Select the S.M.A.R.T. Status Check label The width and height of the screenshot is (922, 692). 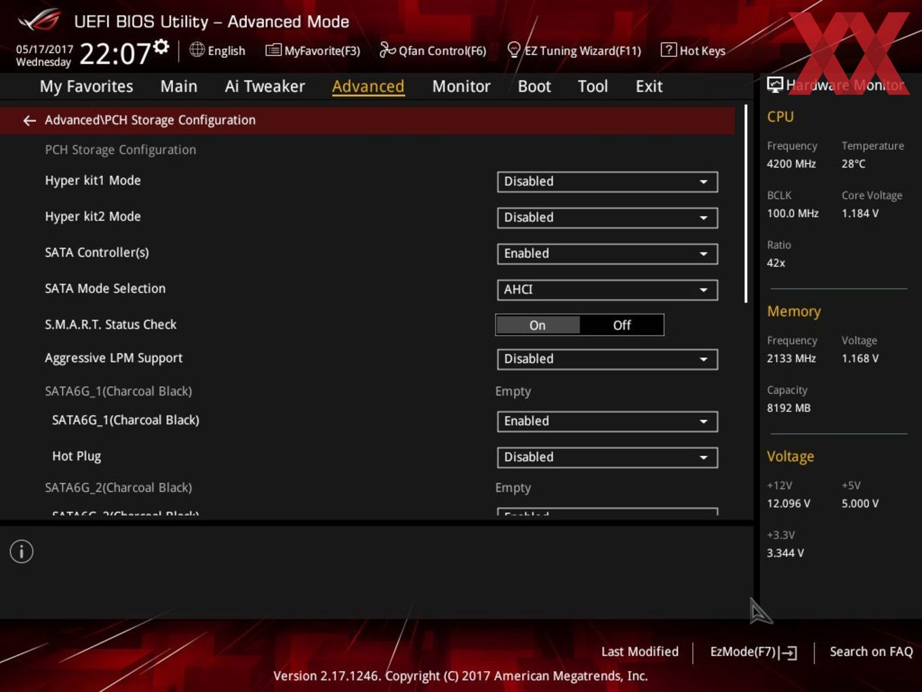tap(111, 324)
